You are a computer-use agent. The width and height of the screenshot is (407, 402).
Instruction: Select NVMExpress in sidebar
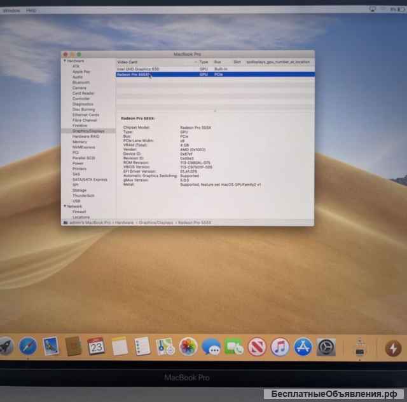83,147
